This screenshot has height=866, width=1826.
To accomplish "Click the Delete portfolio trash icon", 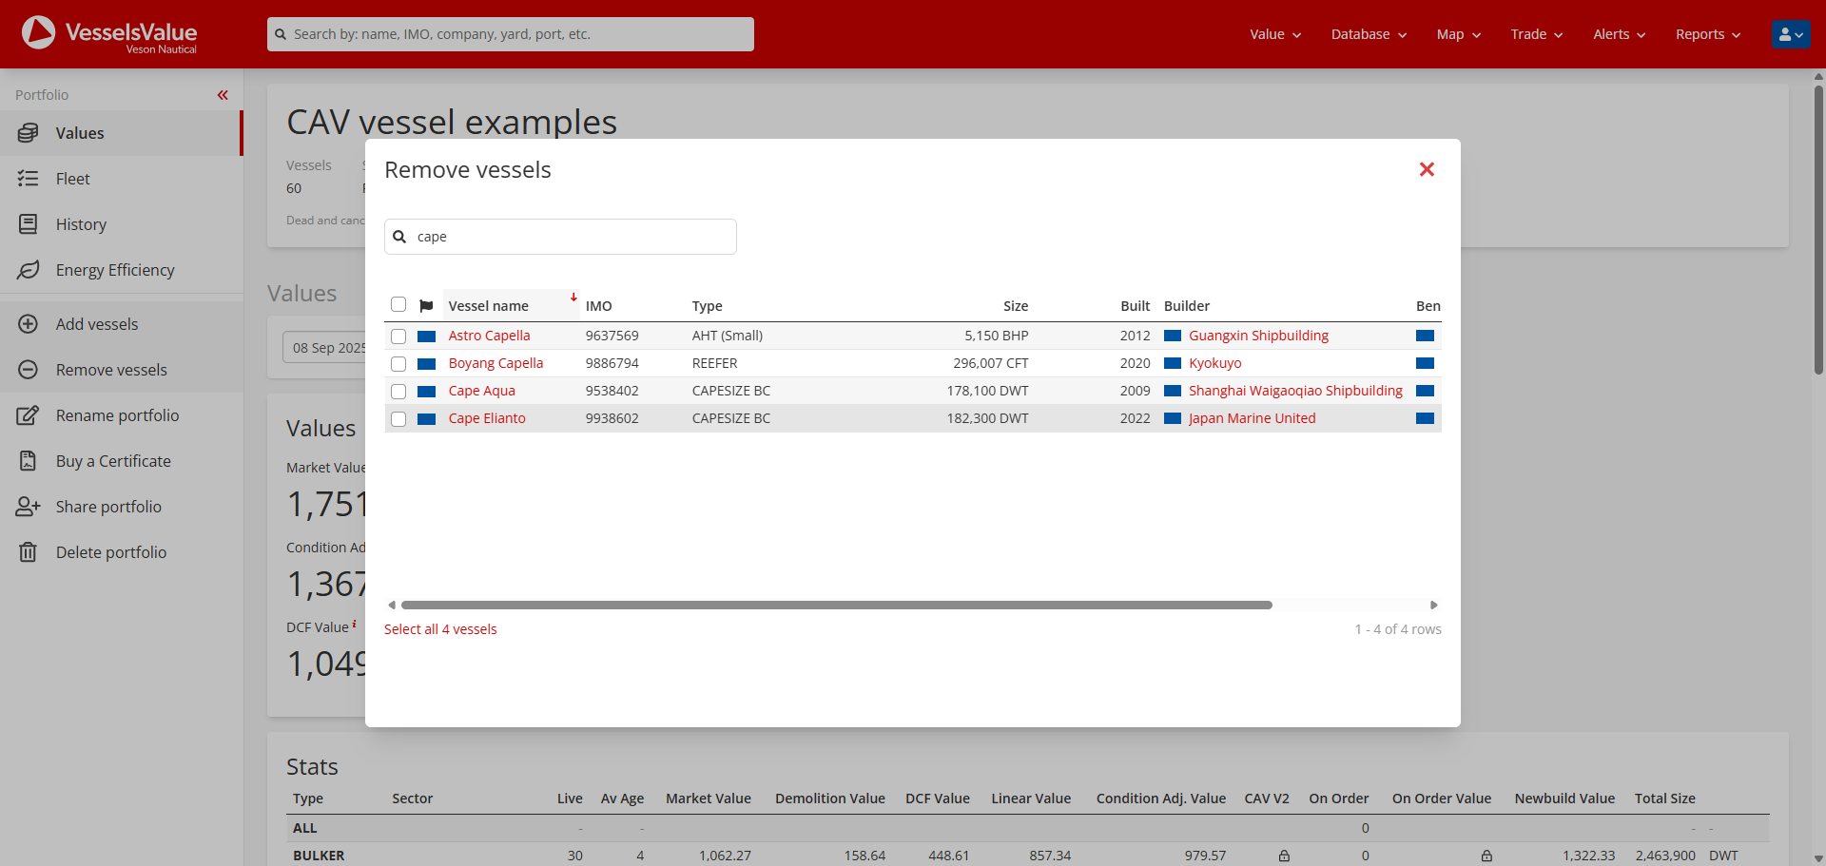I will [x=29, y=552].
